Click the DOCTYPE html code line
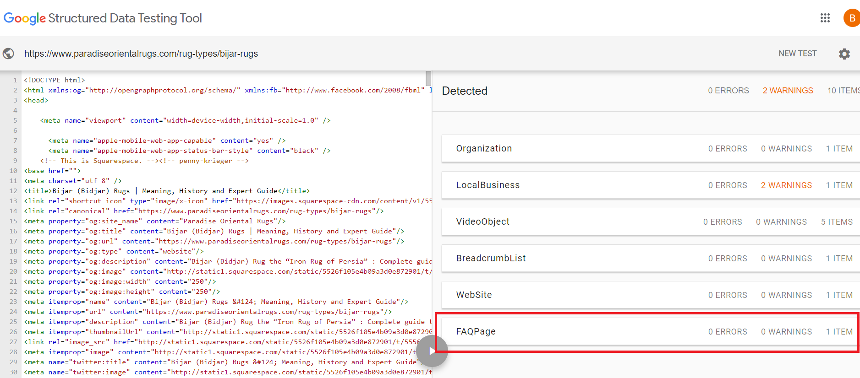 pyautogui.click(x=55, y=80)
